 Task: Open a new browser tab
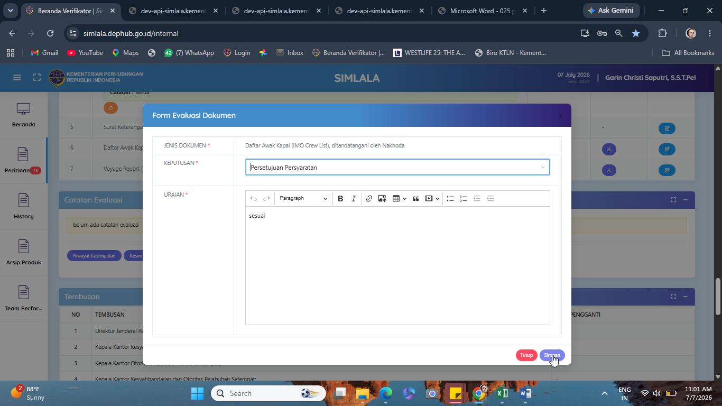(543, 11)
